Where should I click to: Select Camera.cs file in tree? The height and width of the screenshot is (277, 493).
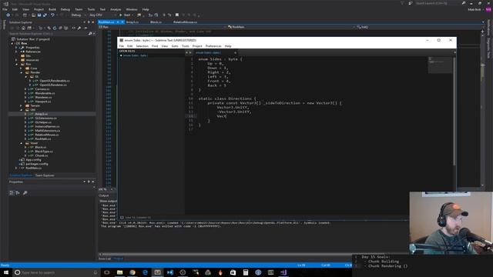coord(42,89)
